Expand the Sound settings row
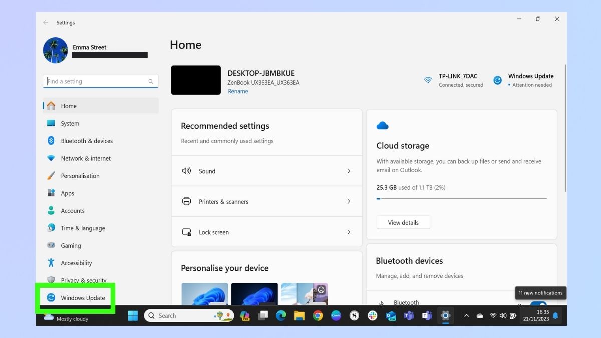601x338 pixels. pyautogui.click(x=266, y=171)
